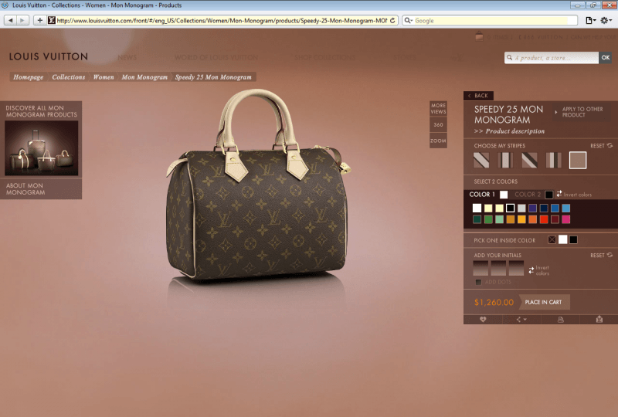This screenshot has width=618, height=417.
Task: Select fourth vertical stripe pattern
Action: [x=553, y=161]
